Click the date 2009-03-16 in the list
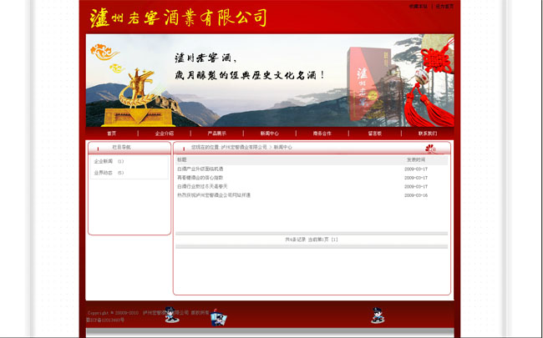This screenshot has width=543, height=338. pos(416,195)
